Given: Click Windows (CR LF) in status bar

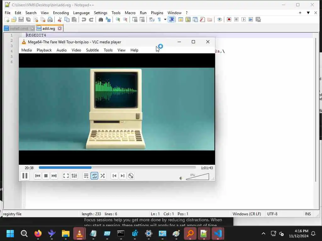Looking at the screenshot, I should (247, 214).
